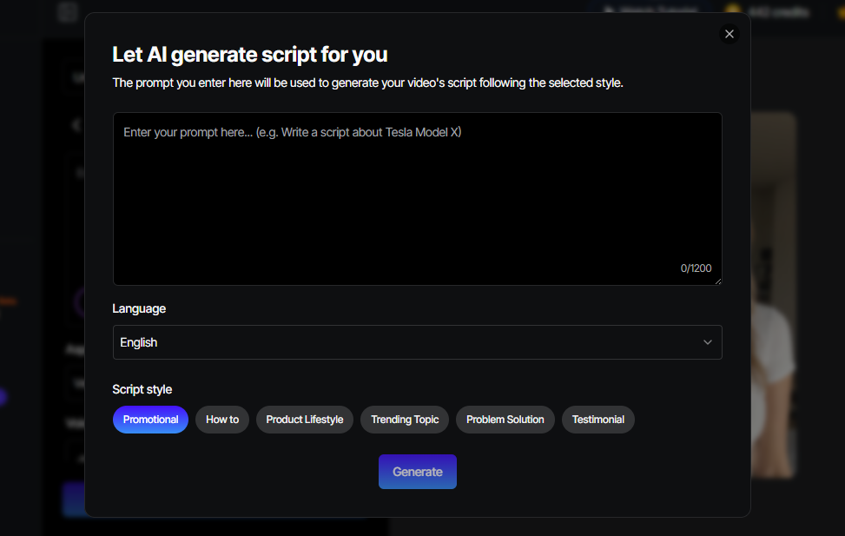This screenshot has width=845, height=536.
Task: Click the chevron arrow in Language field
Action: tap(708, 342)
